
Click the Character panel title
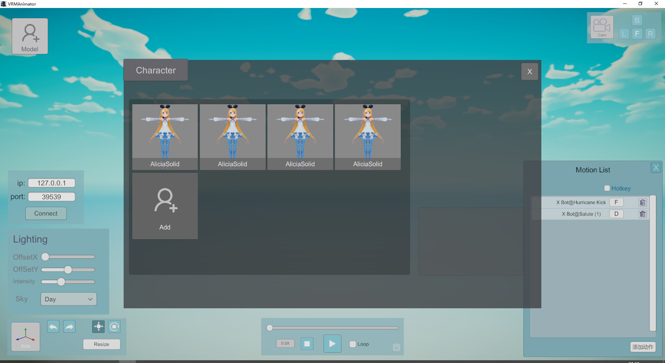[156, 70]
